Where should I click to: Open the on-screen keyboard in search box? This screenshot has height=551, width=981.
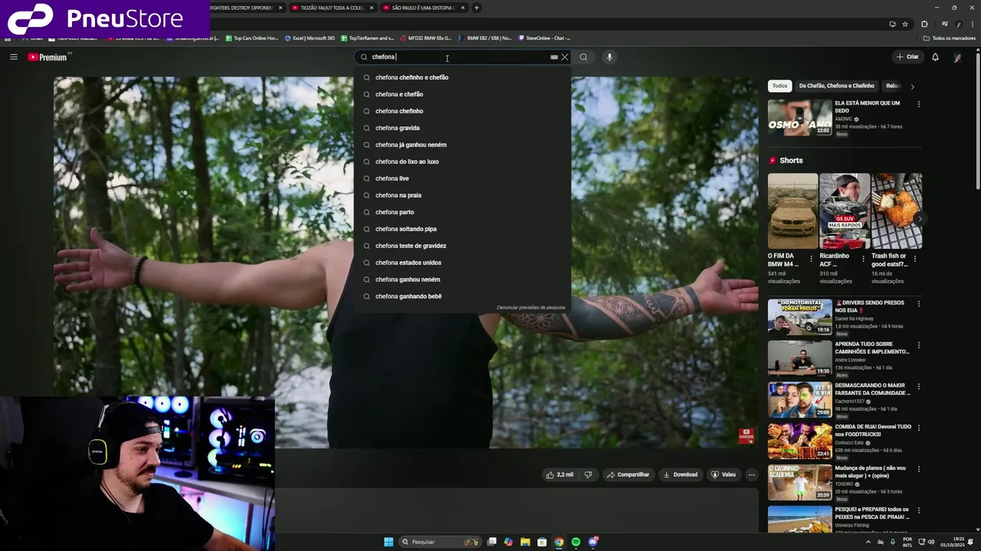click(554, 57)
